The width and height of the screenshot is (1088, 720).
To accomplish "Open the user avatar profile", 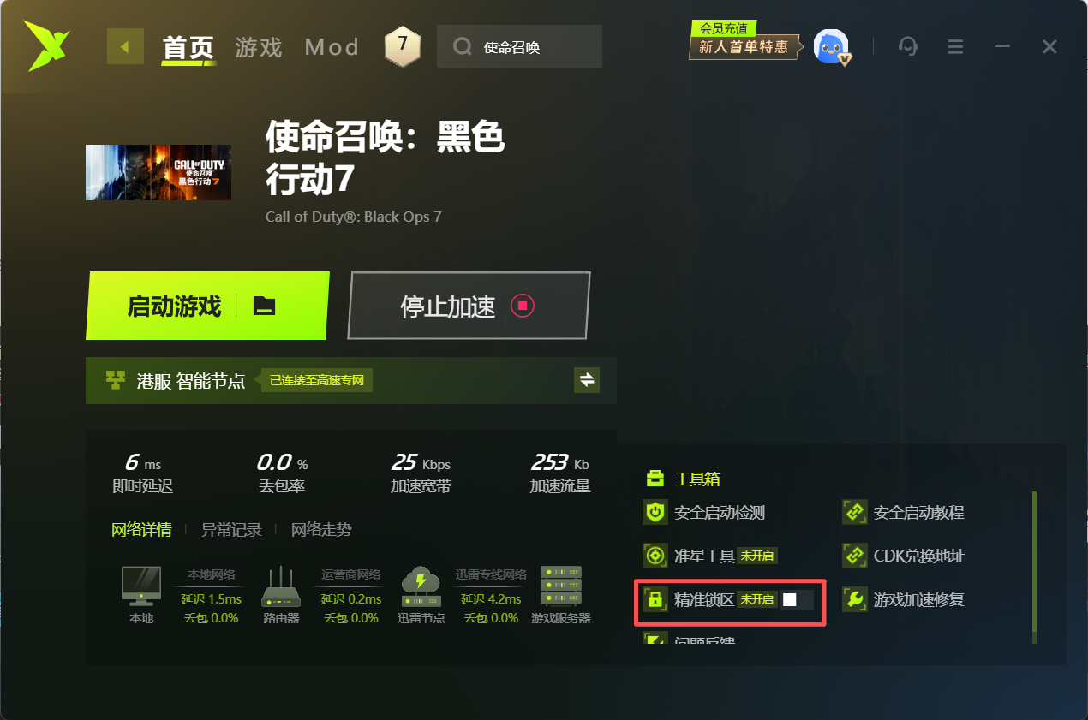I will click(x=831, y=46).
